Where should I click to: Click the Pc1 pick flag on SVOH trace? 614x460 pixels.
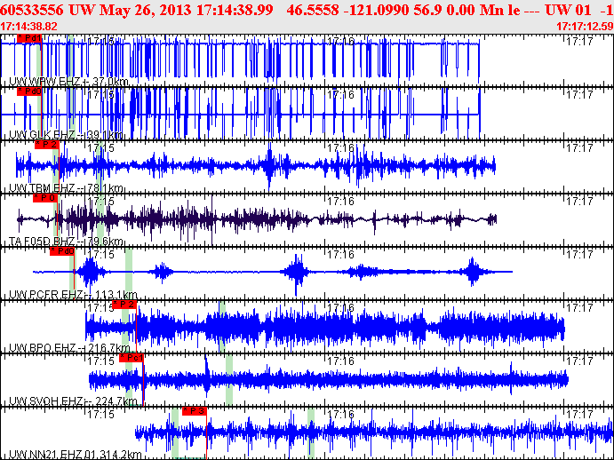131,358
